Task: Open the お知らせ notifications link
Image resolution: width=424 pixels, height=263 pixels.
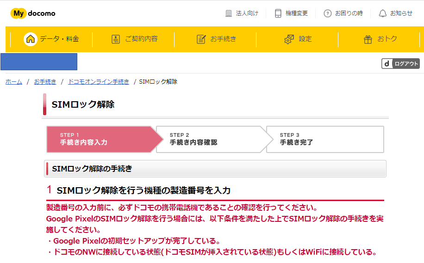Action: click(x=401, y=13)
